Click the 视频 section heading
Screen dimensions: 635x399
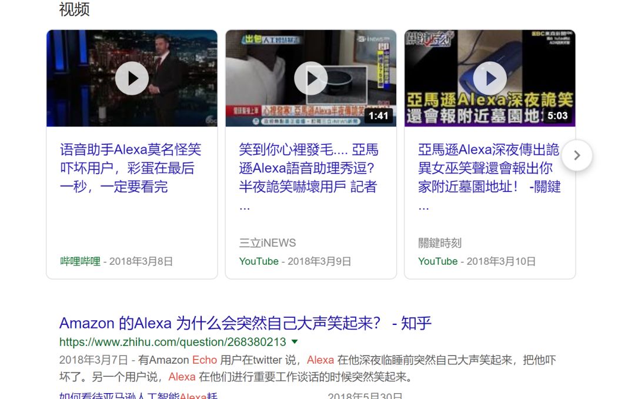click(74, 9)
